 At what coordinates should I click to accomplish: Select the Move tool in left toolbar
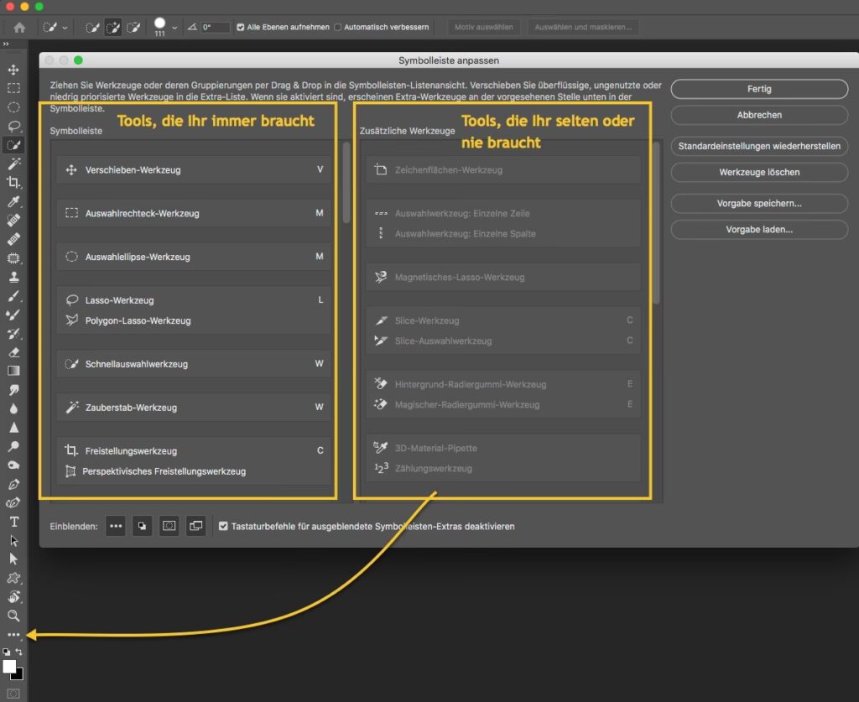13,69
